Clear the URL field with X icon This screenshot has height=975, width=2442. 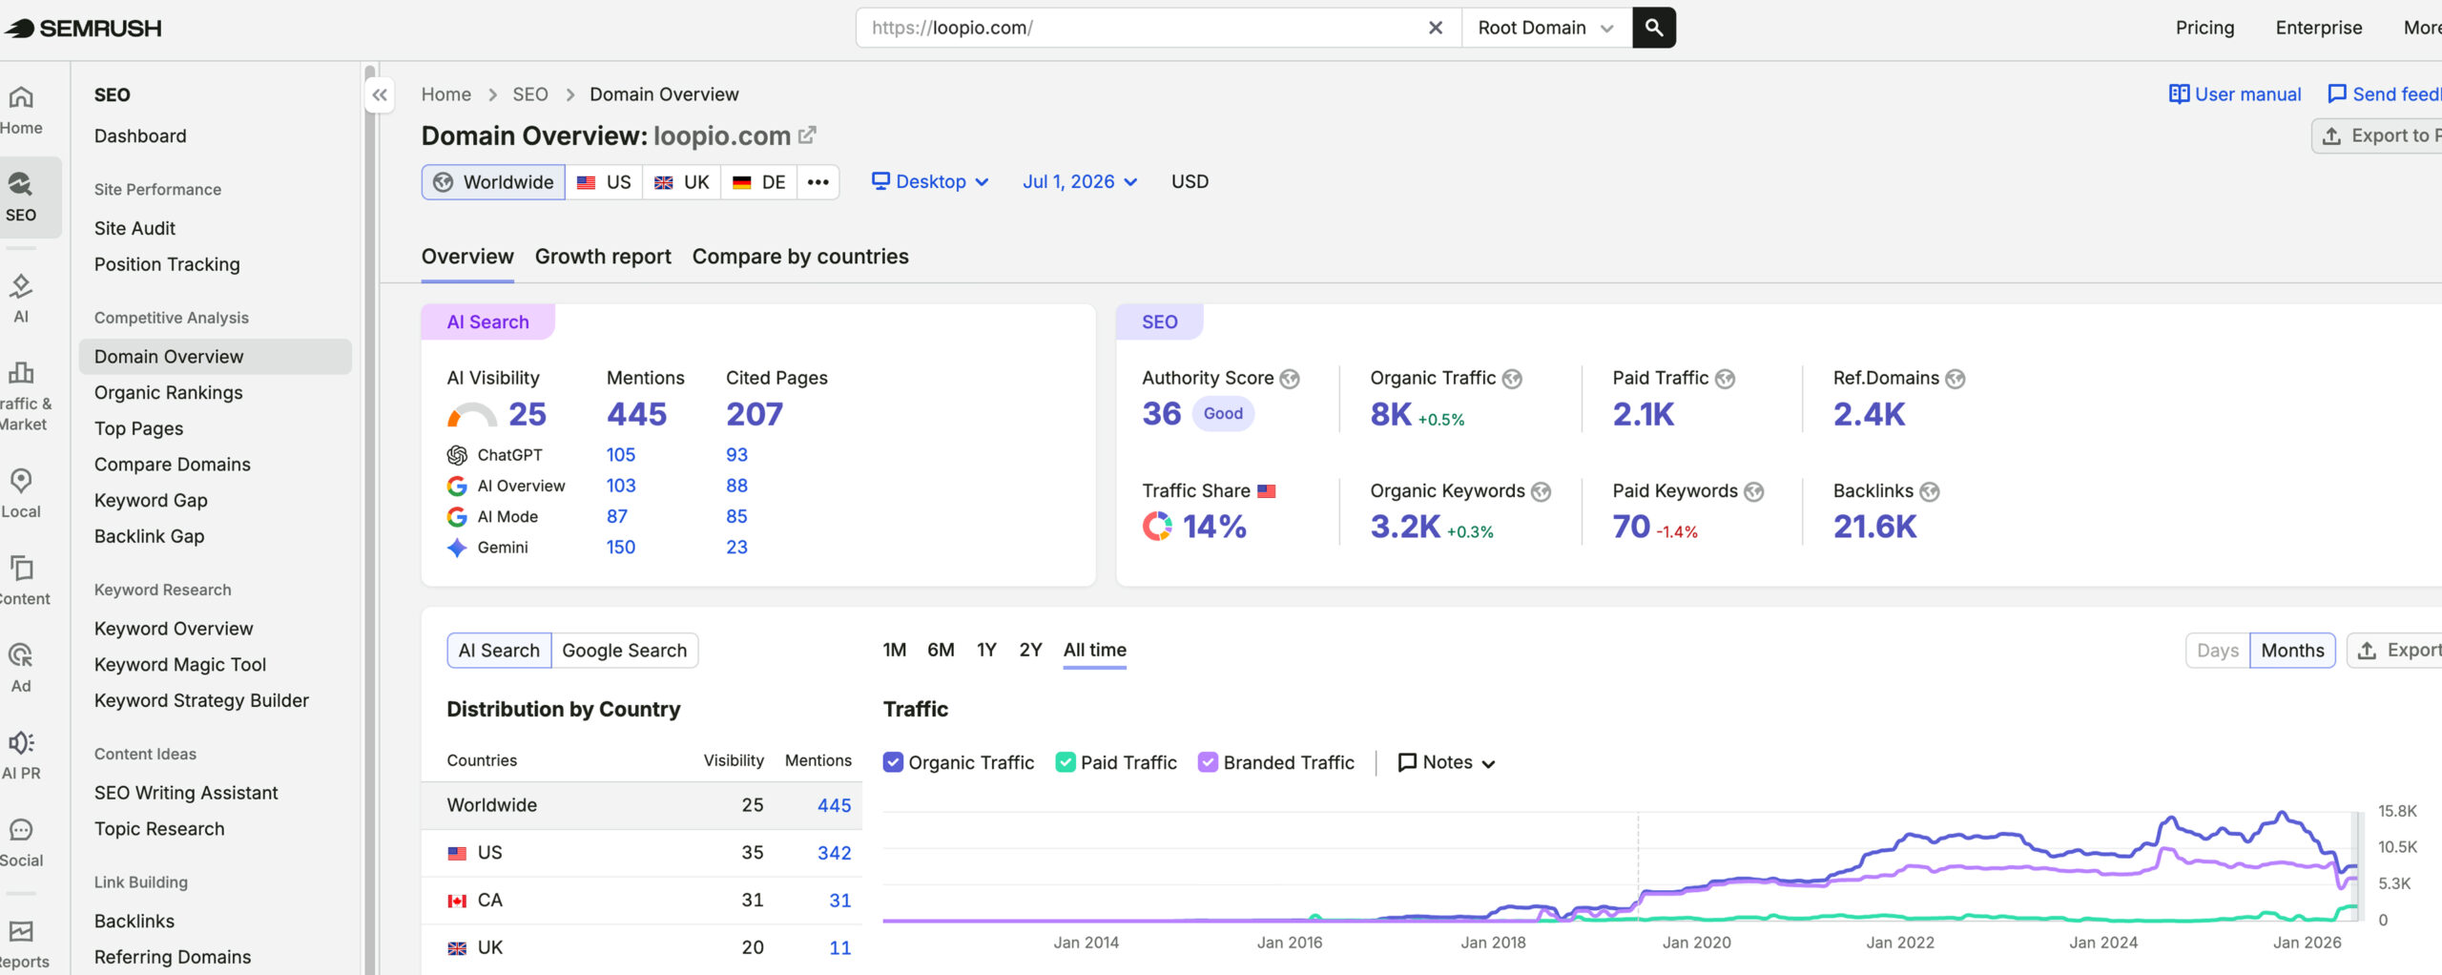pos(1435,28)
